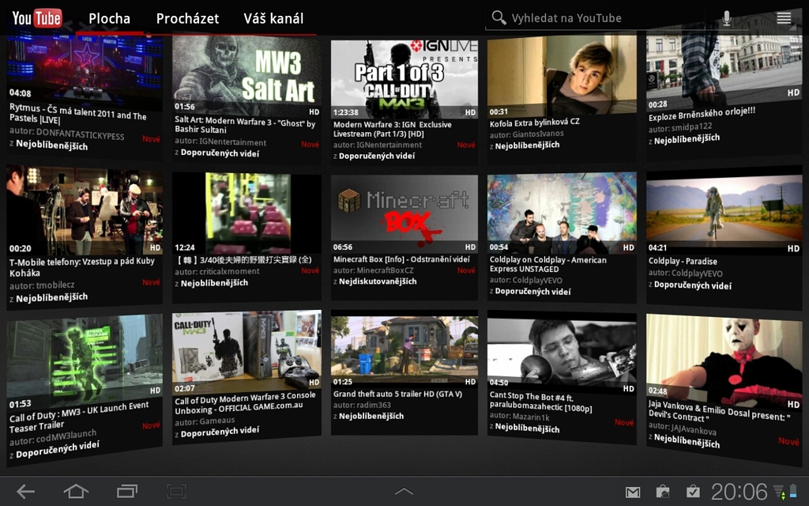Tap the back arrow in the navigation bar
This screenshot has width=809, height=506.
pyautogui.click(x=25, y=490)
